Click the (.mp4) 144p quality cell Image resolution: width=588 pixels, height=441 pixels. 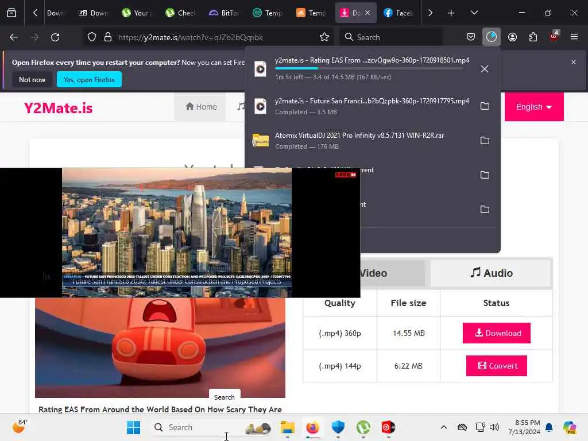[x=340, y=366]
